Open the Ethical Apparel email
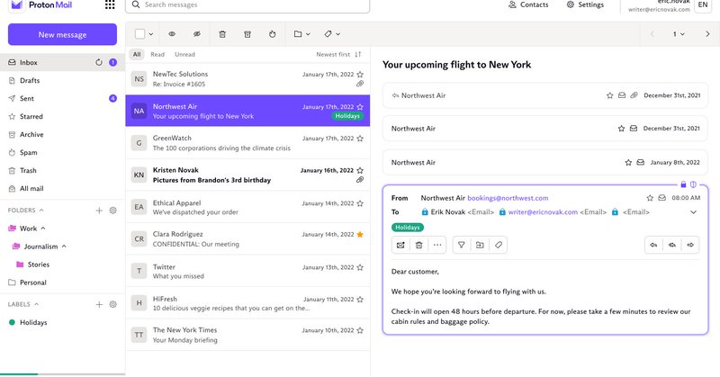This screenshot has width=720, height=377. click(247, 207)
